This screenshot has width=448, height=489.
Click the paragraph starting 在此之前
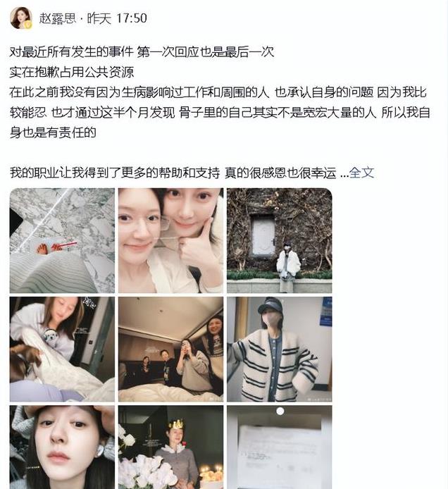click(x=220, y=112)
